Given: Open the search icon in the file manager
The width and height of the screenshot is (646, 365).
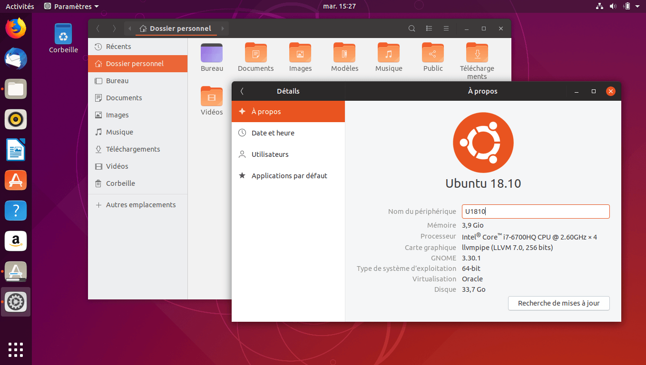Looking at the screenshot, I should point(411,29).
